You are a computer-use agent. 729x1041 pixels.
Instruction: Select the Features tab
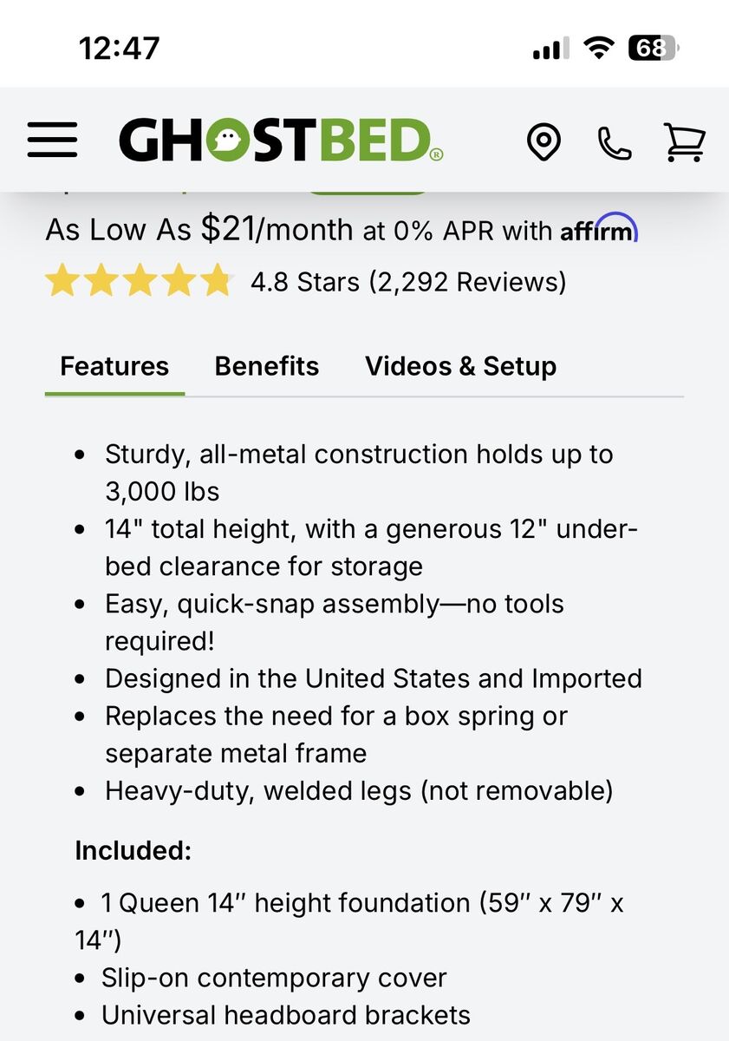[114, 366]
